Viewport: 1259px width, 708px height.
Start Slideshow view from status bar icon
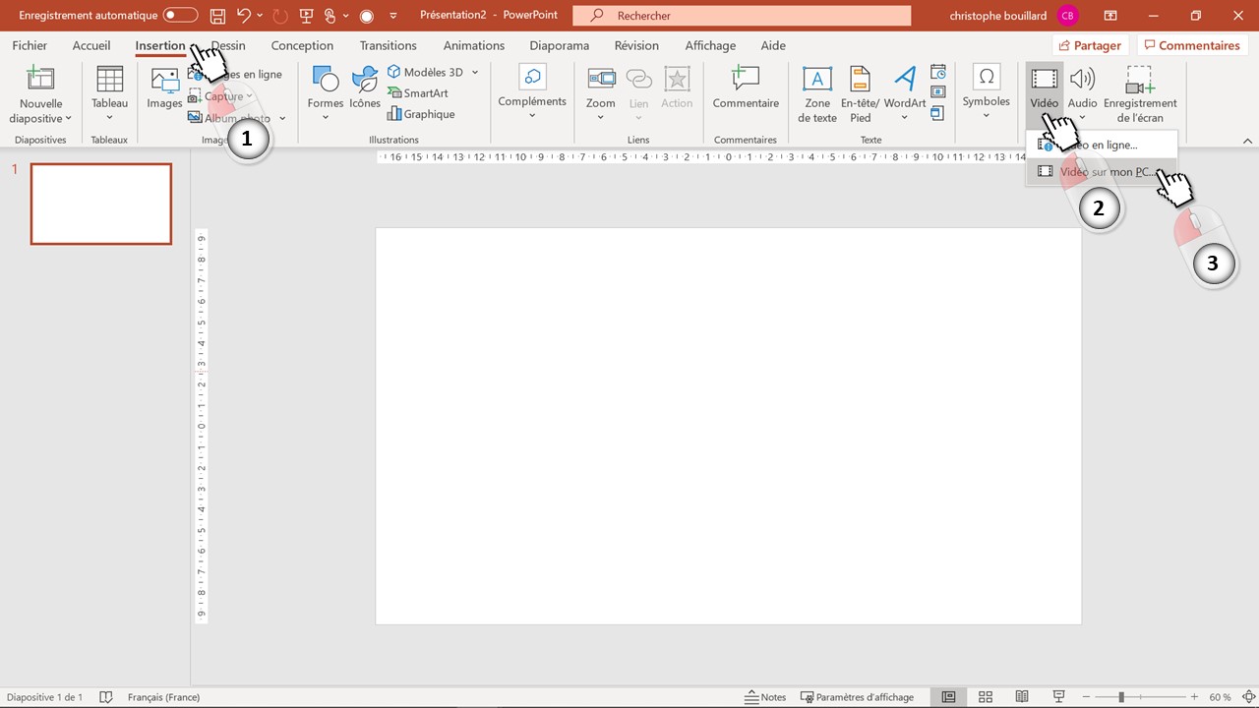tap(1059, 697)
